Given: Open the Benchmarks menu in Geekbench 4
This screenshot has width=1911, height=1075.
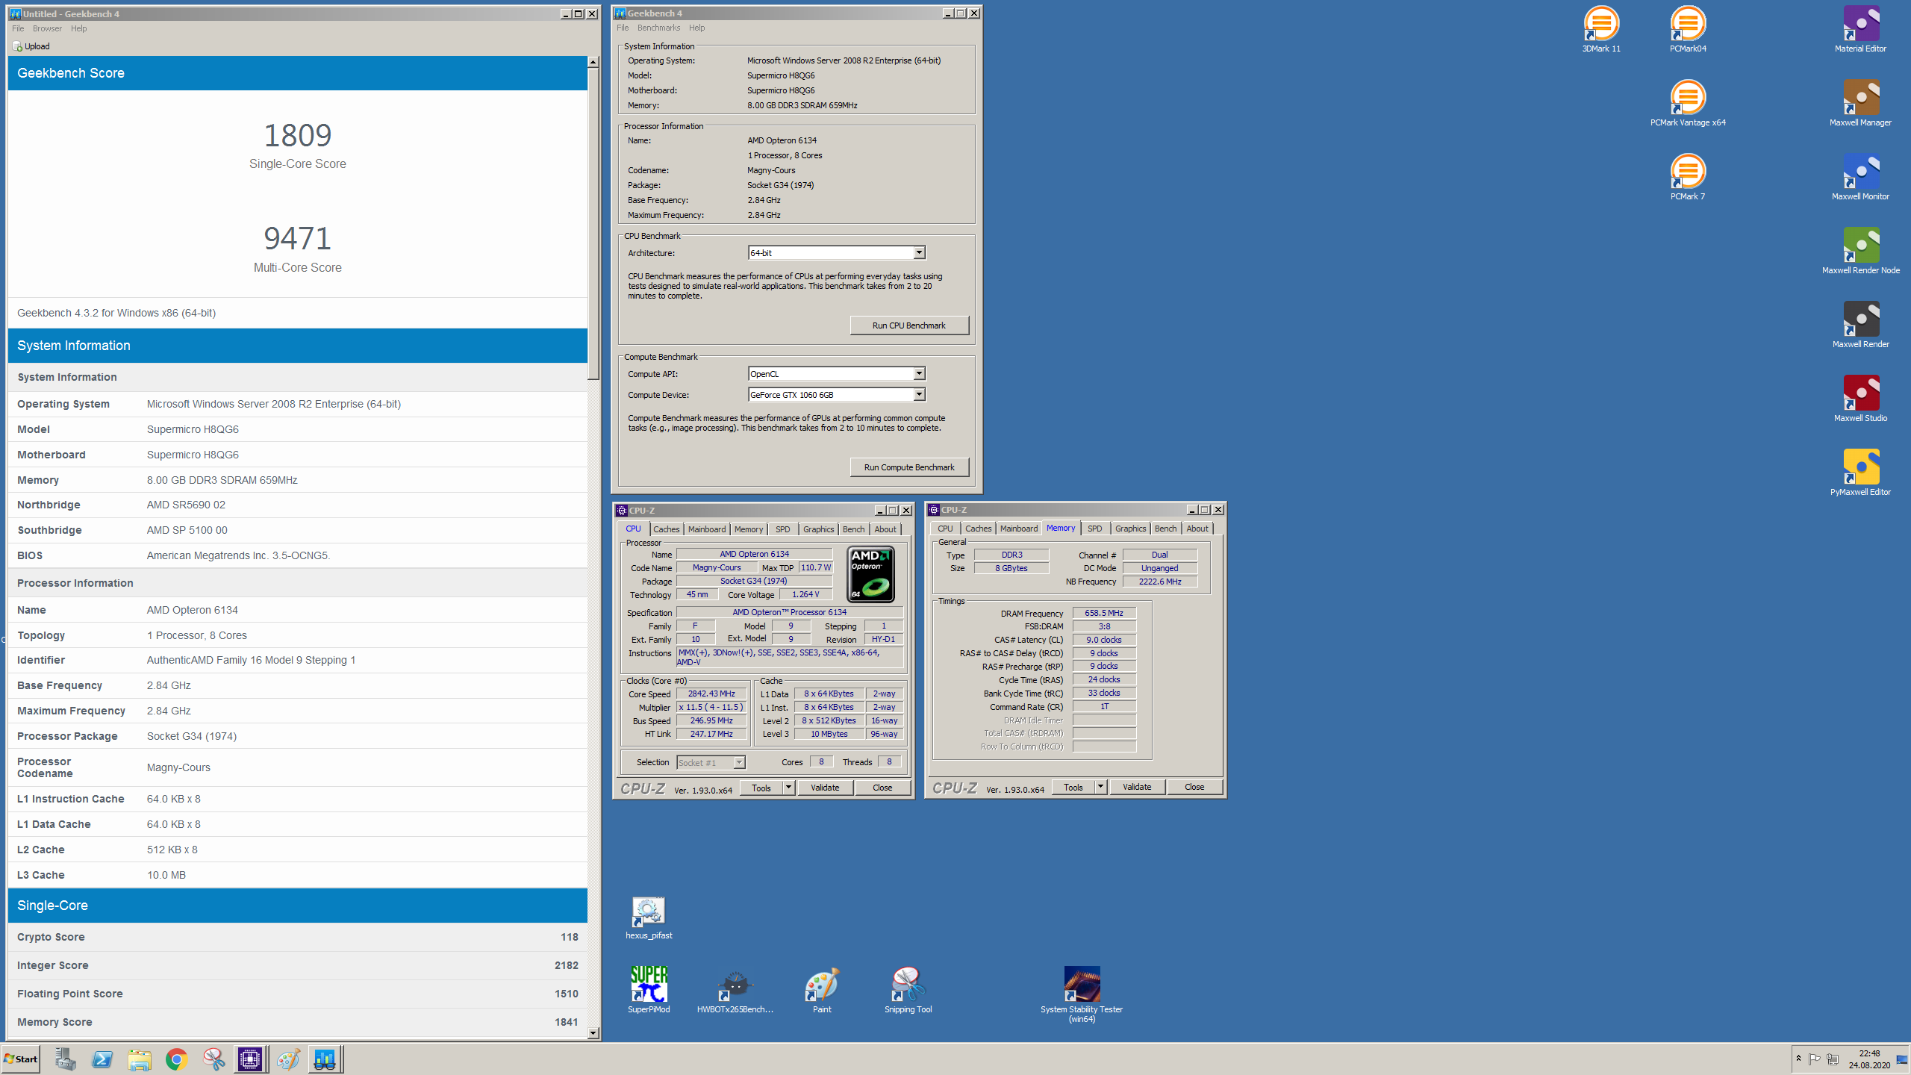Looking at the screenshot, I should point(658,28).
